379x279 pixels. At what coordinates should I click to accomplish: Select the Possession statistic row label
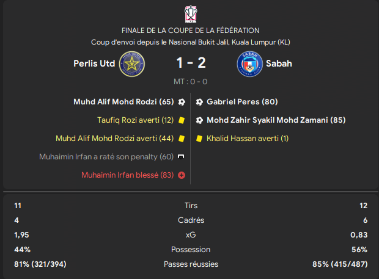point(191,250)
